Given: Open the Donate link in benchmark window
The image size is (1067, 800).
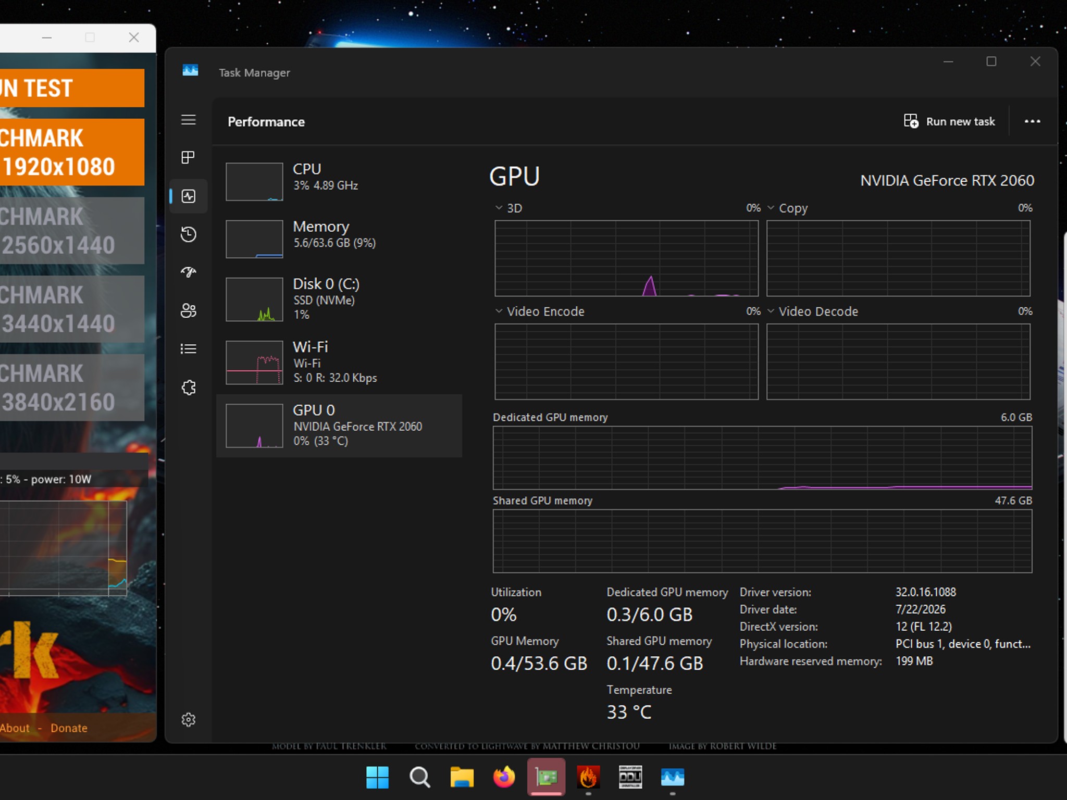Looking at the screenshot, I should click(x=69, y=728).
